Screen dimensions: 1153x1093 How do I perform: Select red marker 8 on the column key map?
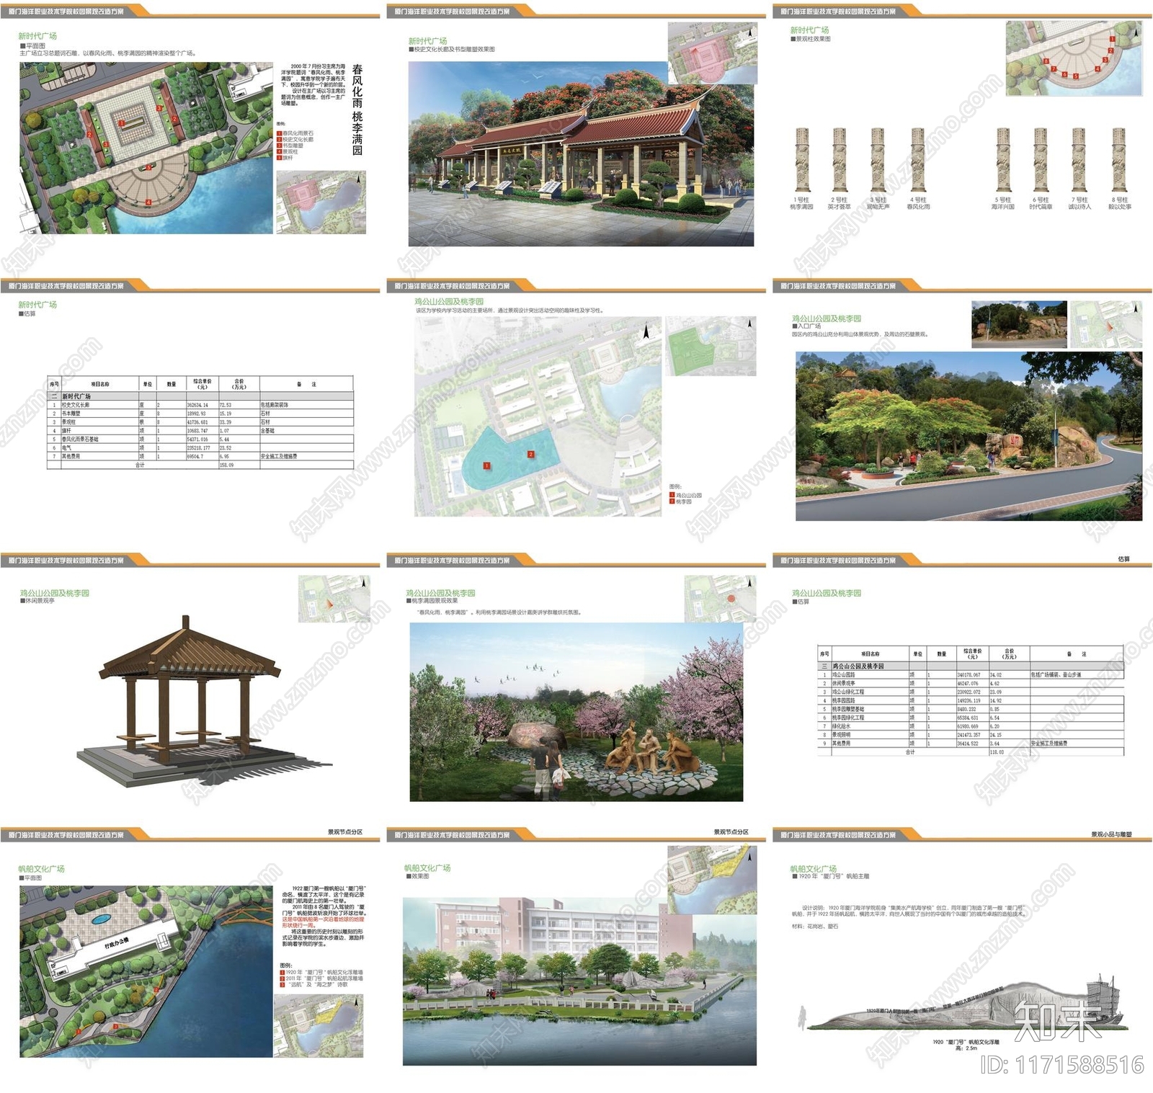coord(1046,61)
